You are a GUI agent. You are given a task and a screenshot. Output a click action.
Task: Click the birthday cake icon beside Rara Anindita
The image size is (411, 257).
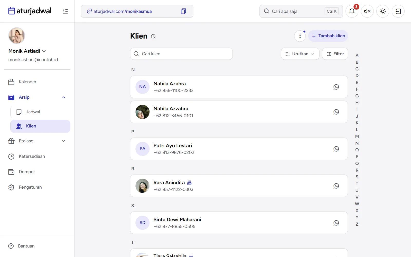pos(189,183)
